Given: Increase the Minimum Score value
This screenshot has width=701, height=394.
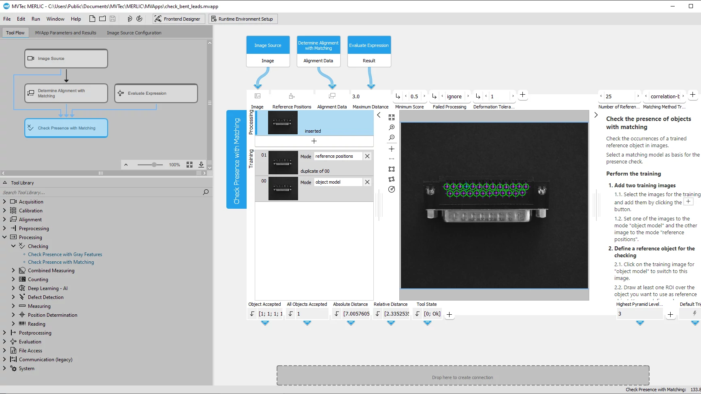Looking at the screenshot, I should (424, 96).
